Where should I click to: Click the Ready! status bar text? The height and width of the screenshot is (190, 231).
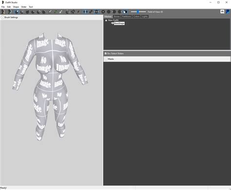click(x=3, y=188)
